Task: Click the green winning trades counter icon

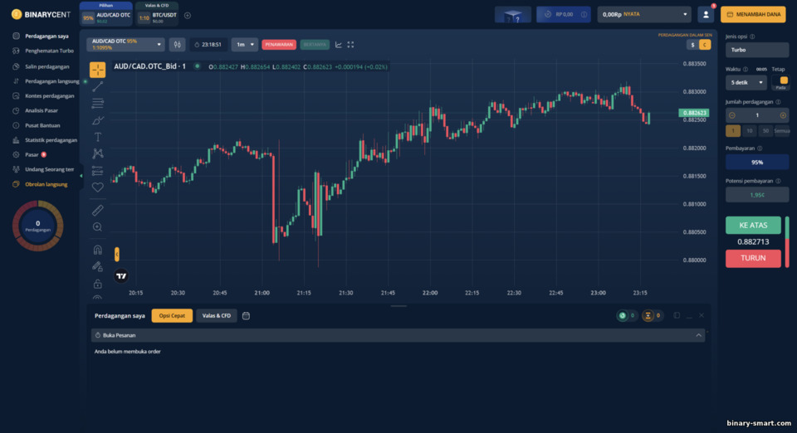Action: [623, 316]
